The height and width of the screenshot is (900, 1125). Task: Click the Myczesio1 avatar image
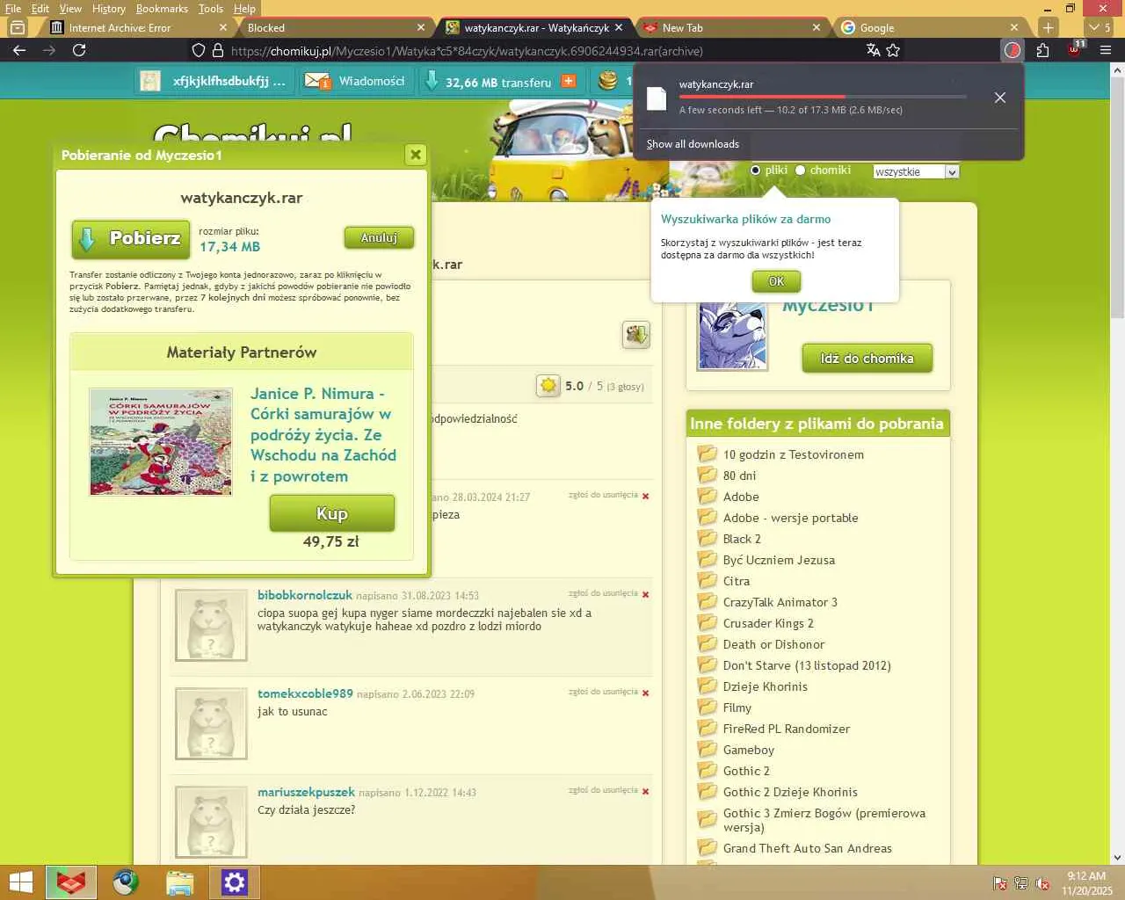pos(732,336)
